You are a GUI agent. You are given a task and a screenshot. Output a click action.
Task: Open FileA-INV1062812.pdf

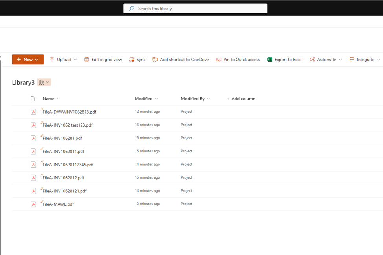pos(64,177)
